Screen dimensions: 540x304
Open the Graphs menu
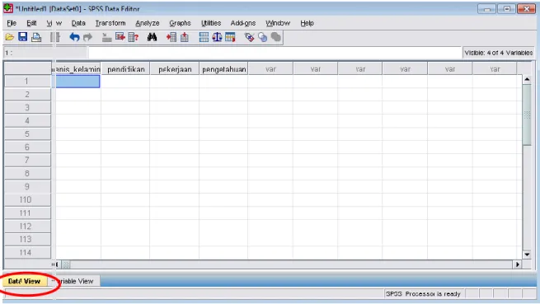pyautogui.click(x=180, y=23)
